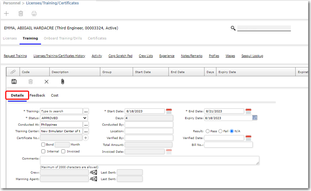Click the Conducted By input field
The image size is (311, 191).
[x=149, y=125]
